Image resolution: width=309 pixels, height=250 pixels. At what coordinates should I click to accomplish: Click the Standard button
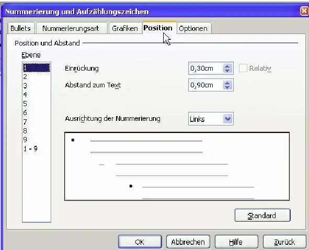(x=262, y=215)
